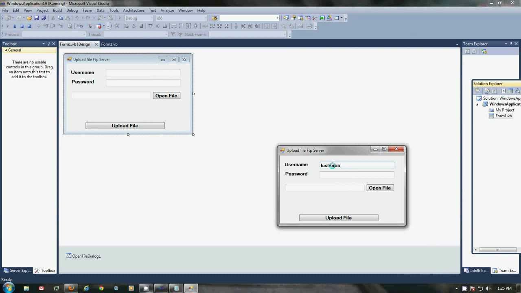Viewport: 521px width, 293px height.
Task: Select Open File button in the designer
Action: pos(166,96)
